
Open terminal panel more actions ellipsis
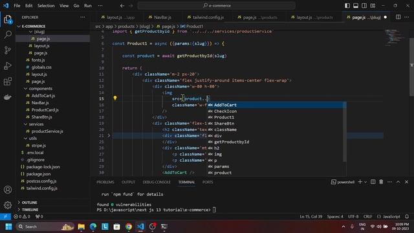click(389, 182)
